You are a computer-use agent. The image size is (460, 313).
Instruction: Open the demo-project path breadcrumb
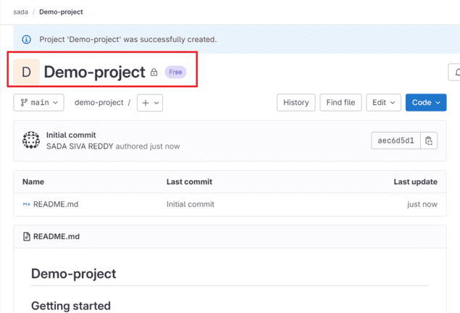click(x=99, y=103)
